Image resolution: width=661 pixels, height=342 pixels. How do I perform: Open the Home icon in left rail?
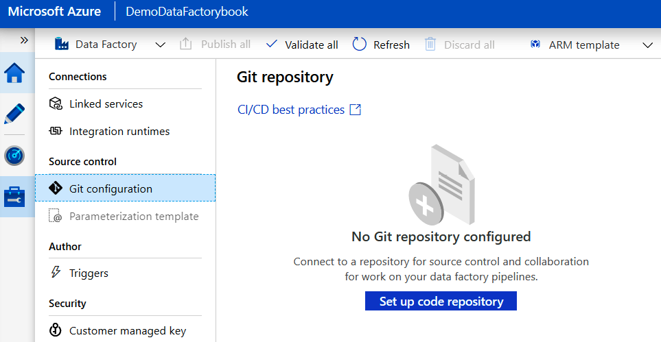click(15, 73)
